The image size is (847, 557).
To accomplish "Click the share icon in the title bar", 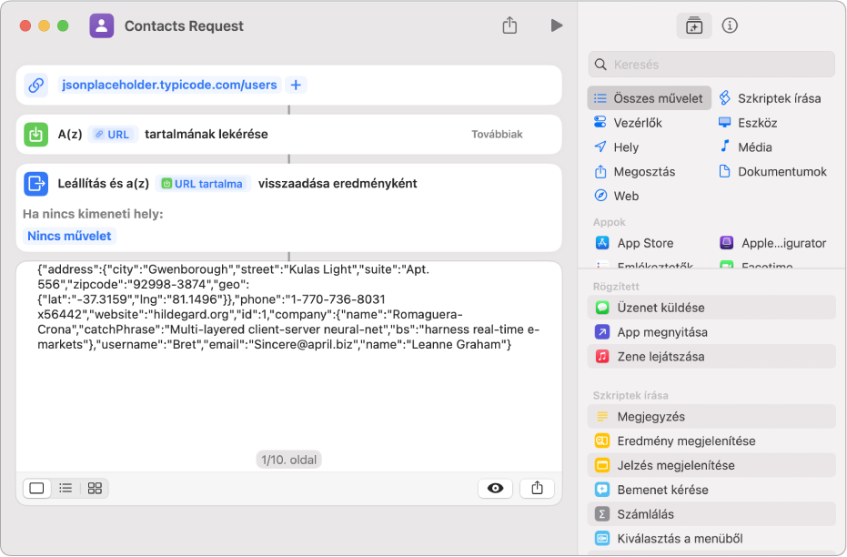I will 509,25.
